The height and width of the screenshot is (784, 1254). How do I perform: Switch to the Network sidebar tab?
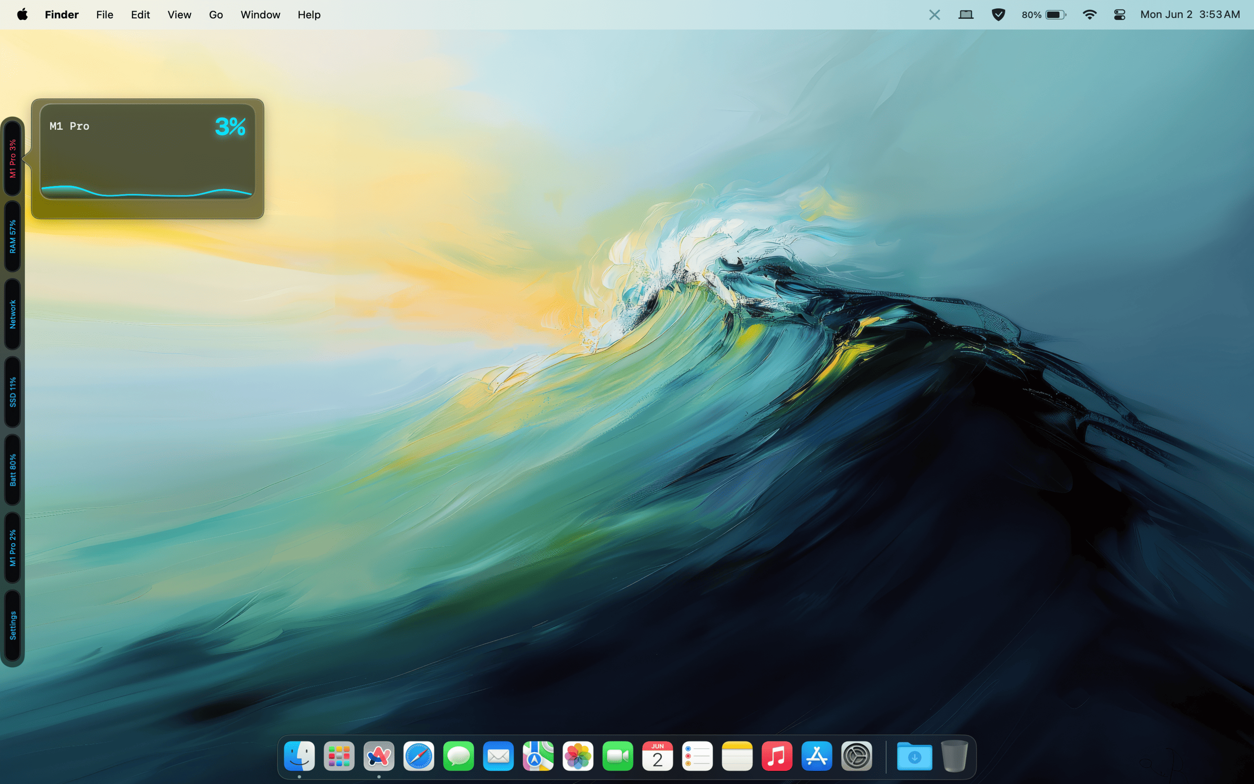pos(13,314)
